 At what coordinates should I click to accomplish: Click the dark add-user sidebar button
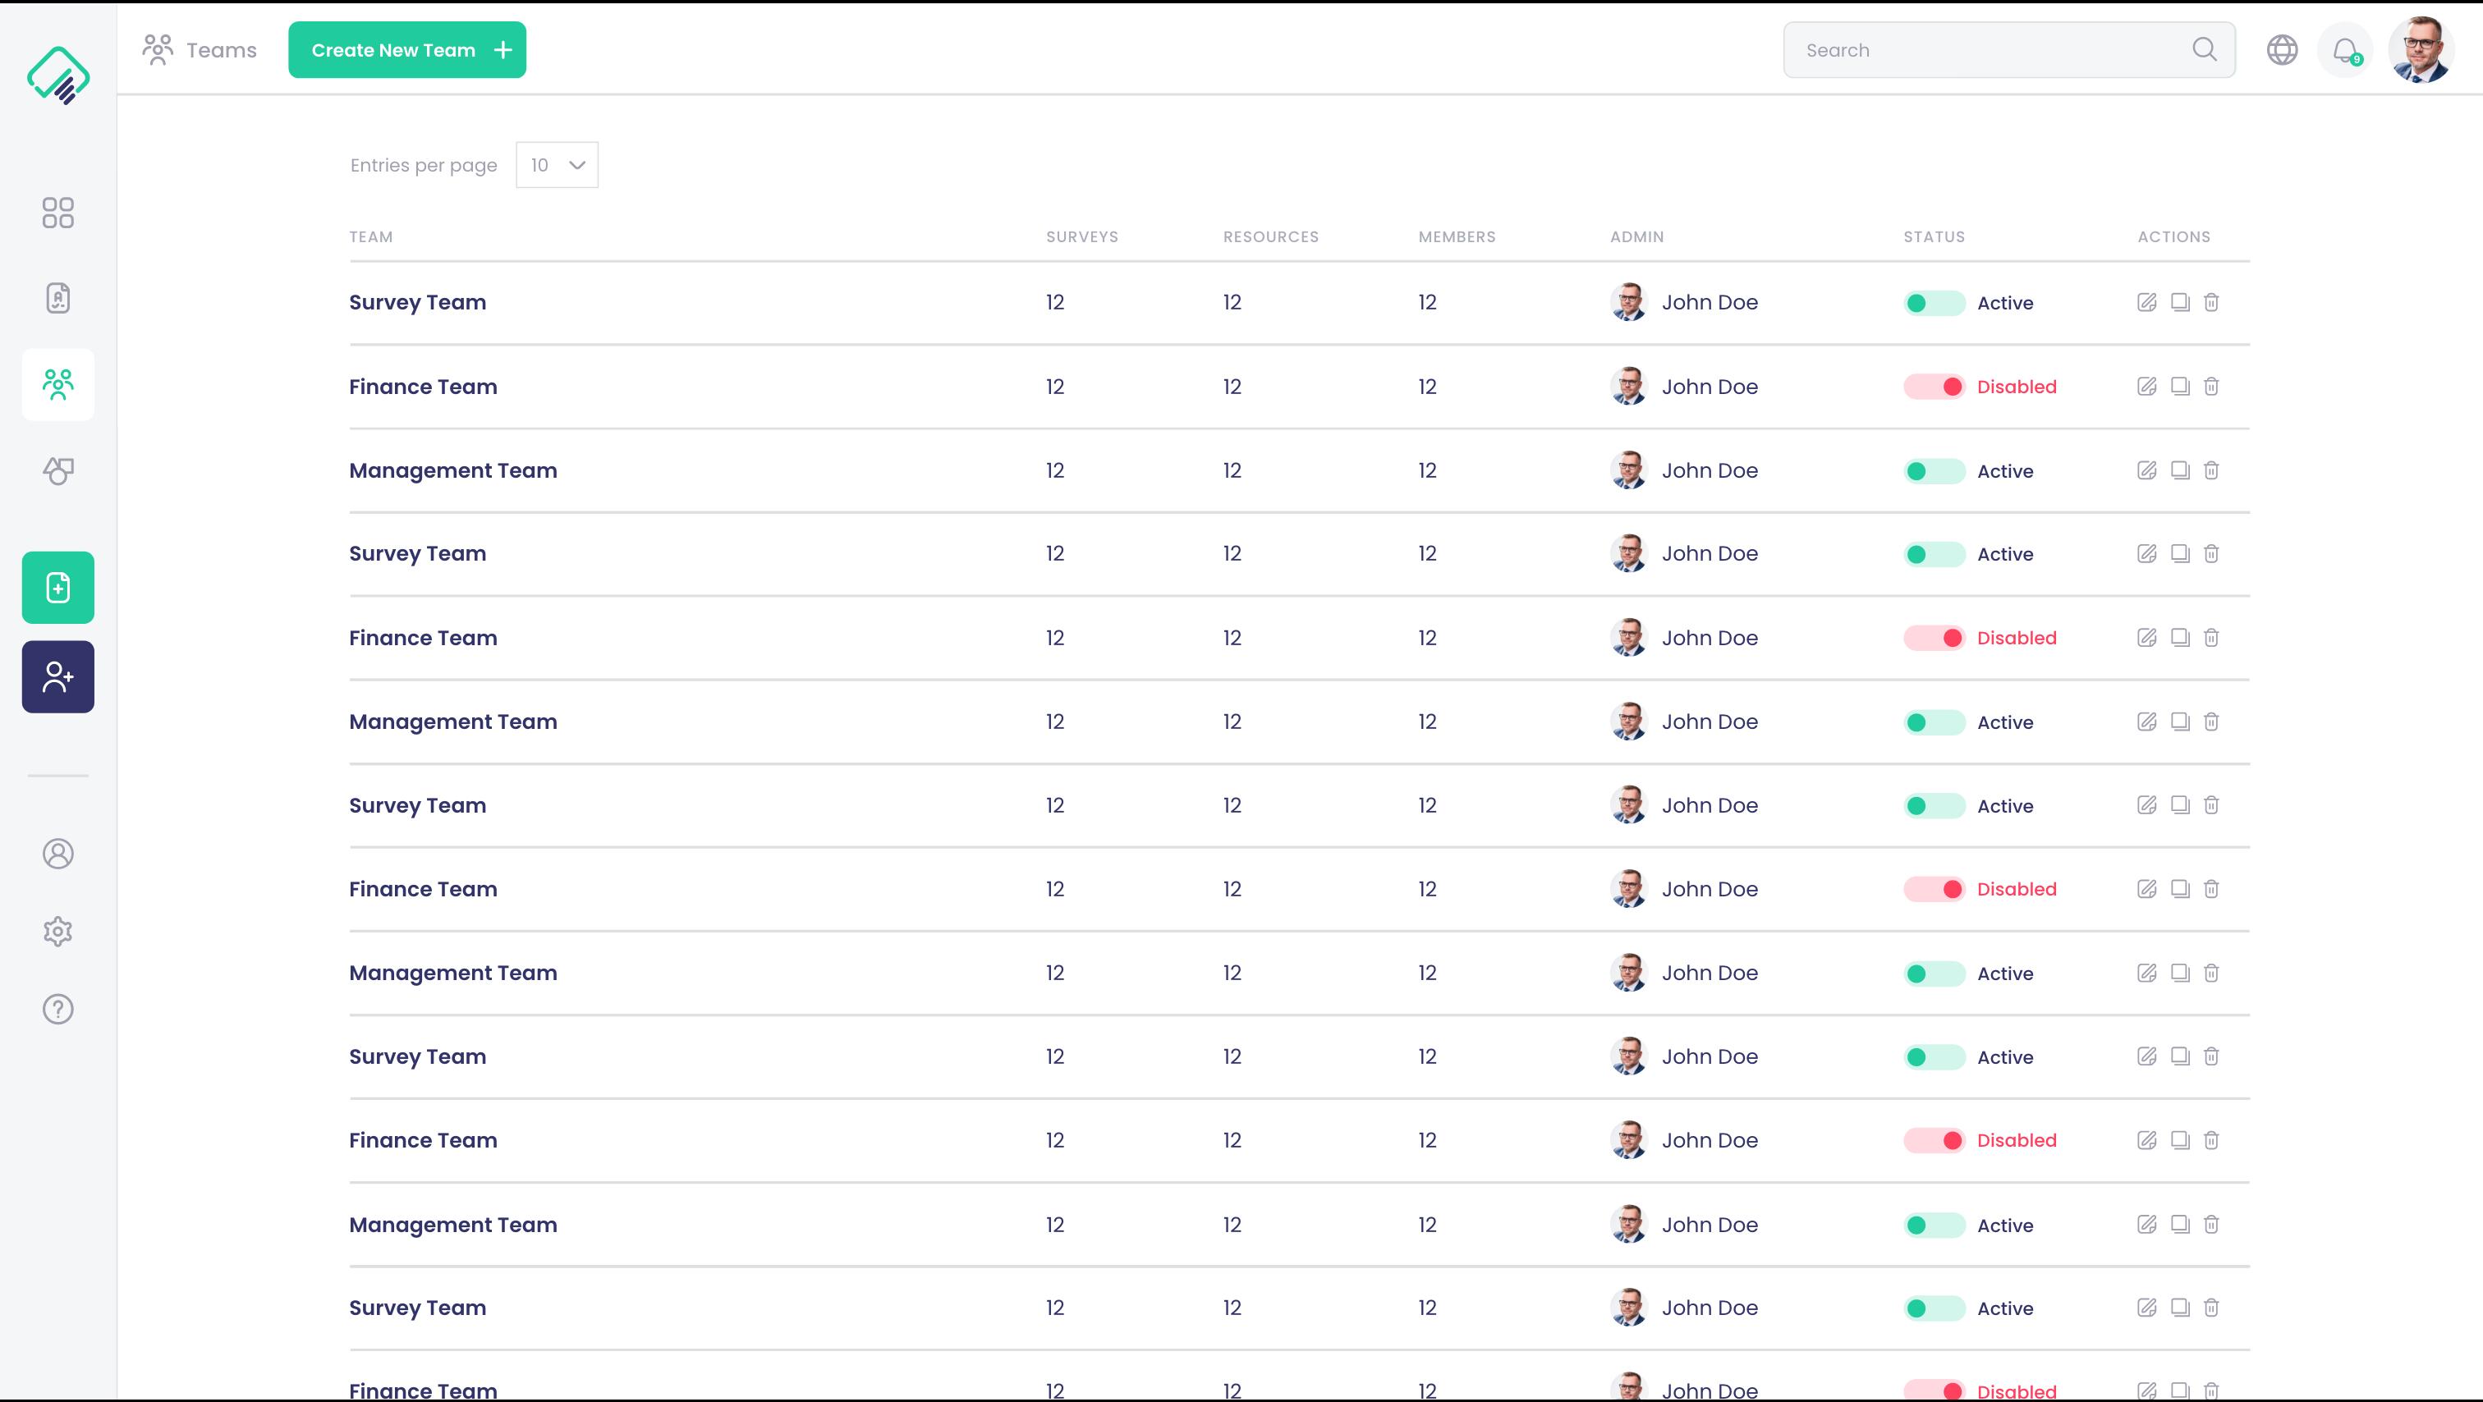(57, 677)
